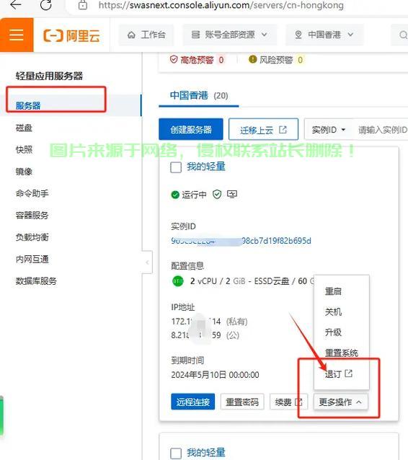Click the green system icon beside 2 vCPU

click(178, 281)
